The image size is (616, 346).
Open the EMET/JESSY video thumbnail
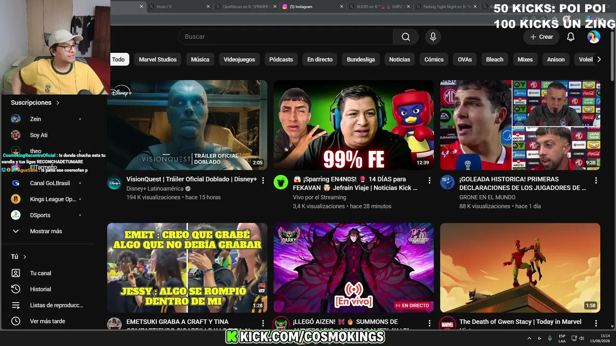tap(187, 268)
